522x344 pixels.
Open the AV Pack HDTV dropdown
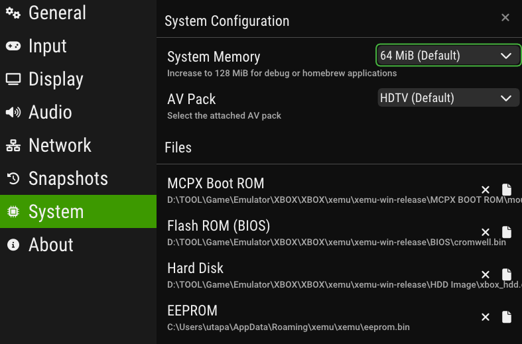pyautogui.click(x=448, y=98)
